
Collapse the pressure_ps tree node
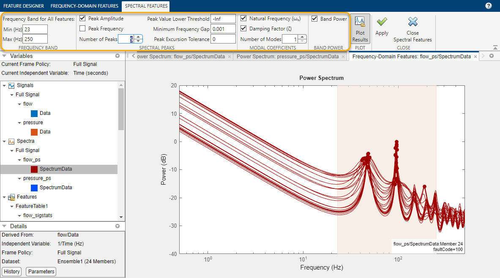[19, 179]
